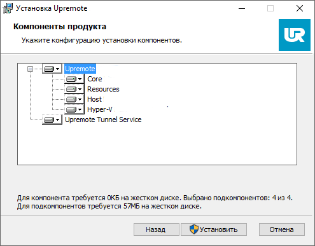The width and height of the screenshot is (315, 246).
Task: Select the Host component label
Action: click(x=94, y=99)
